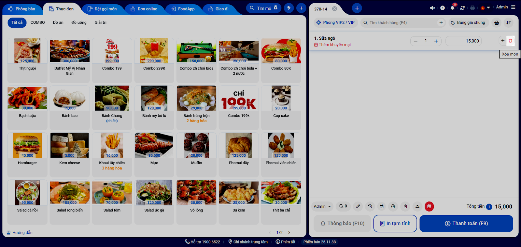
Task: Switch to the Giao đi tab
Action: pos(218,9)
